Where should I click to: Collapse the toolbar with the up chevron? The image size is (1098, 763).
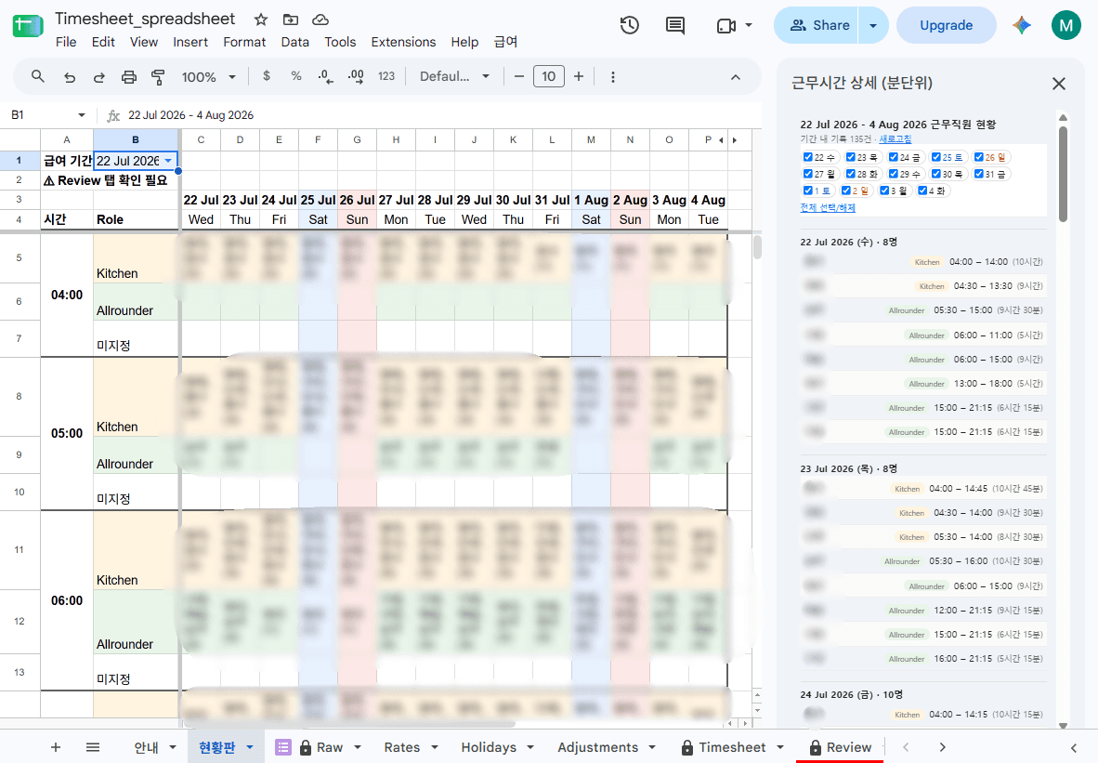(736, 77)
